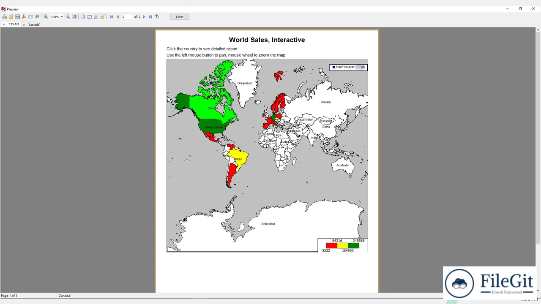Click Mexico on the map
Image resolution: width=541 pixels, height=304 pixels.
pyautogui.click(x=211, y=137)
